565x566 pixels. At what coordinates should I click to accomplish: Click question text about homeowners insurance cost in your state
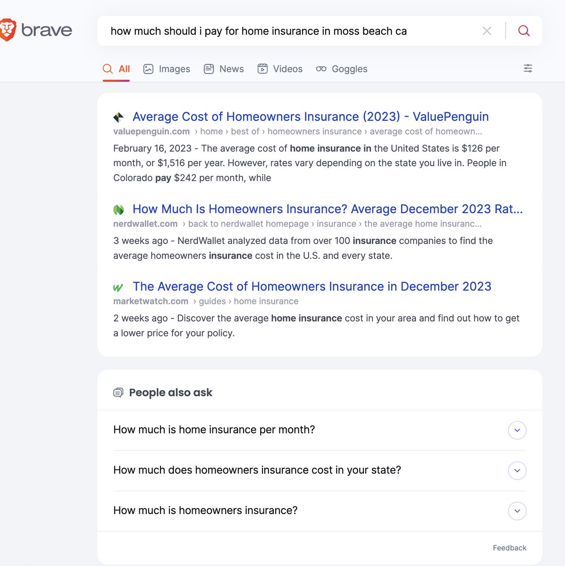pos(257,470)
